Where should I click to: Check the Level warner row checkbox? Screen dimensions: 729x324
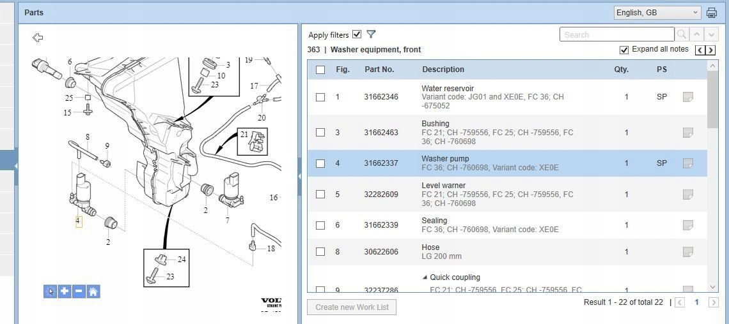click(x=320, y=195)
